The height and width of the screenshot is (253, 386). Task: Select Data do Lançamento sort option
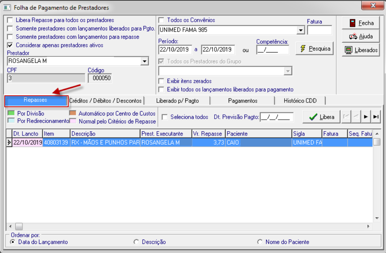tap(12, 242)
